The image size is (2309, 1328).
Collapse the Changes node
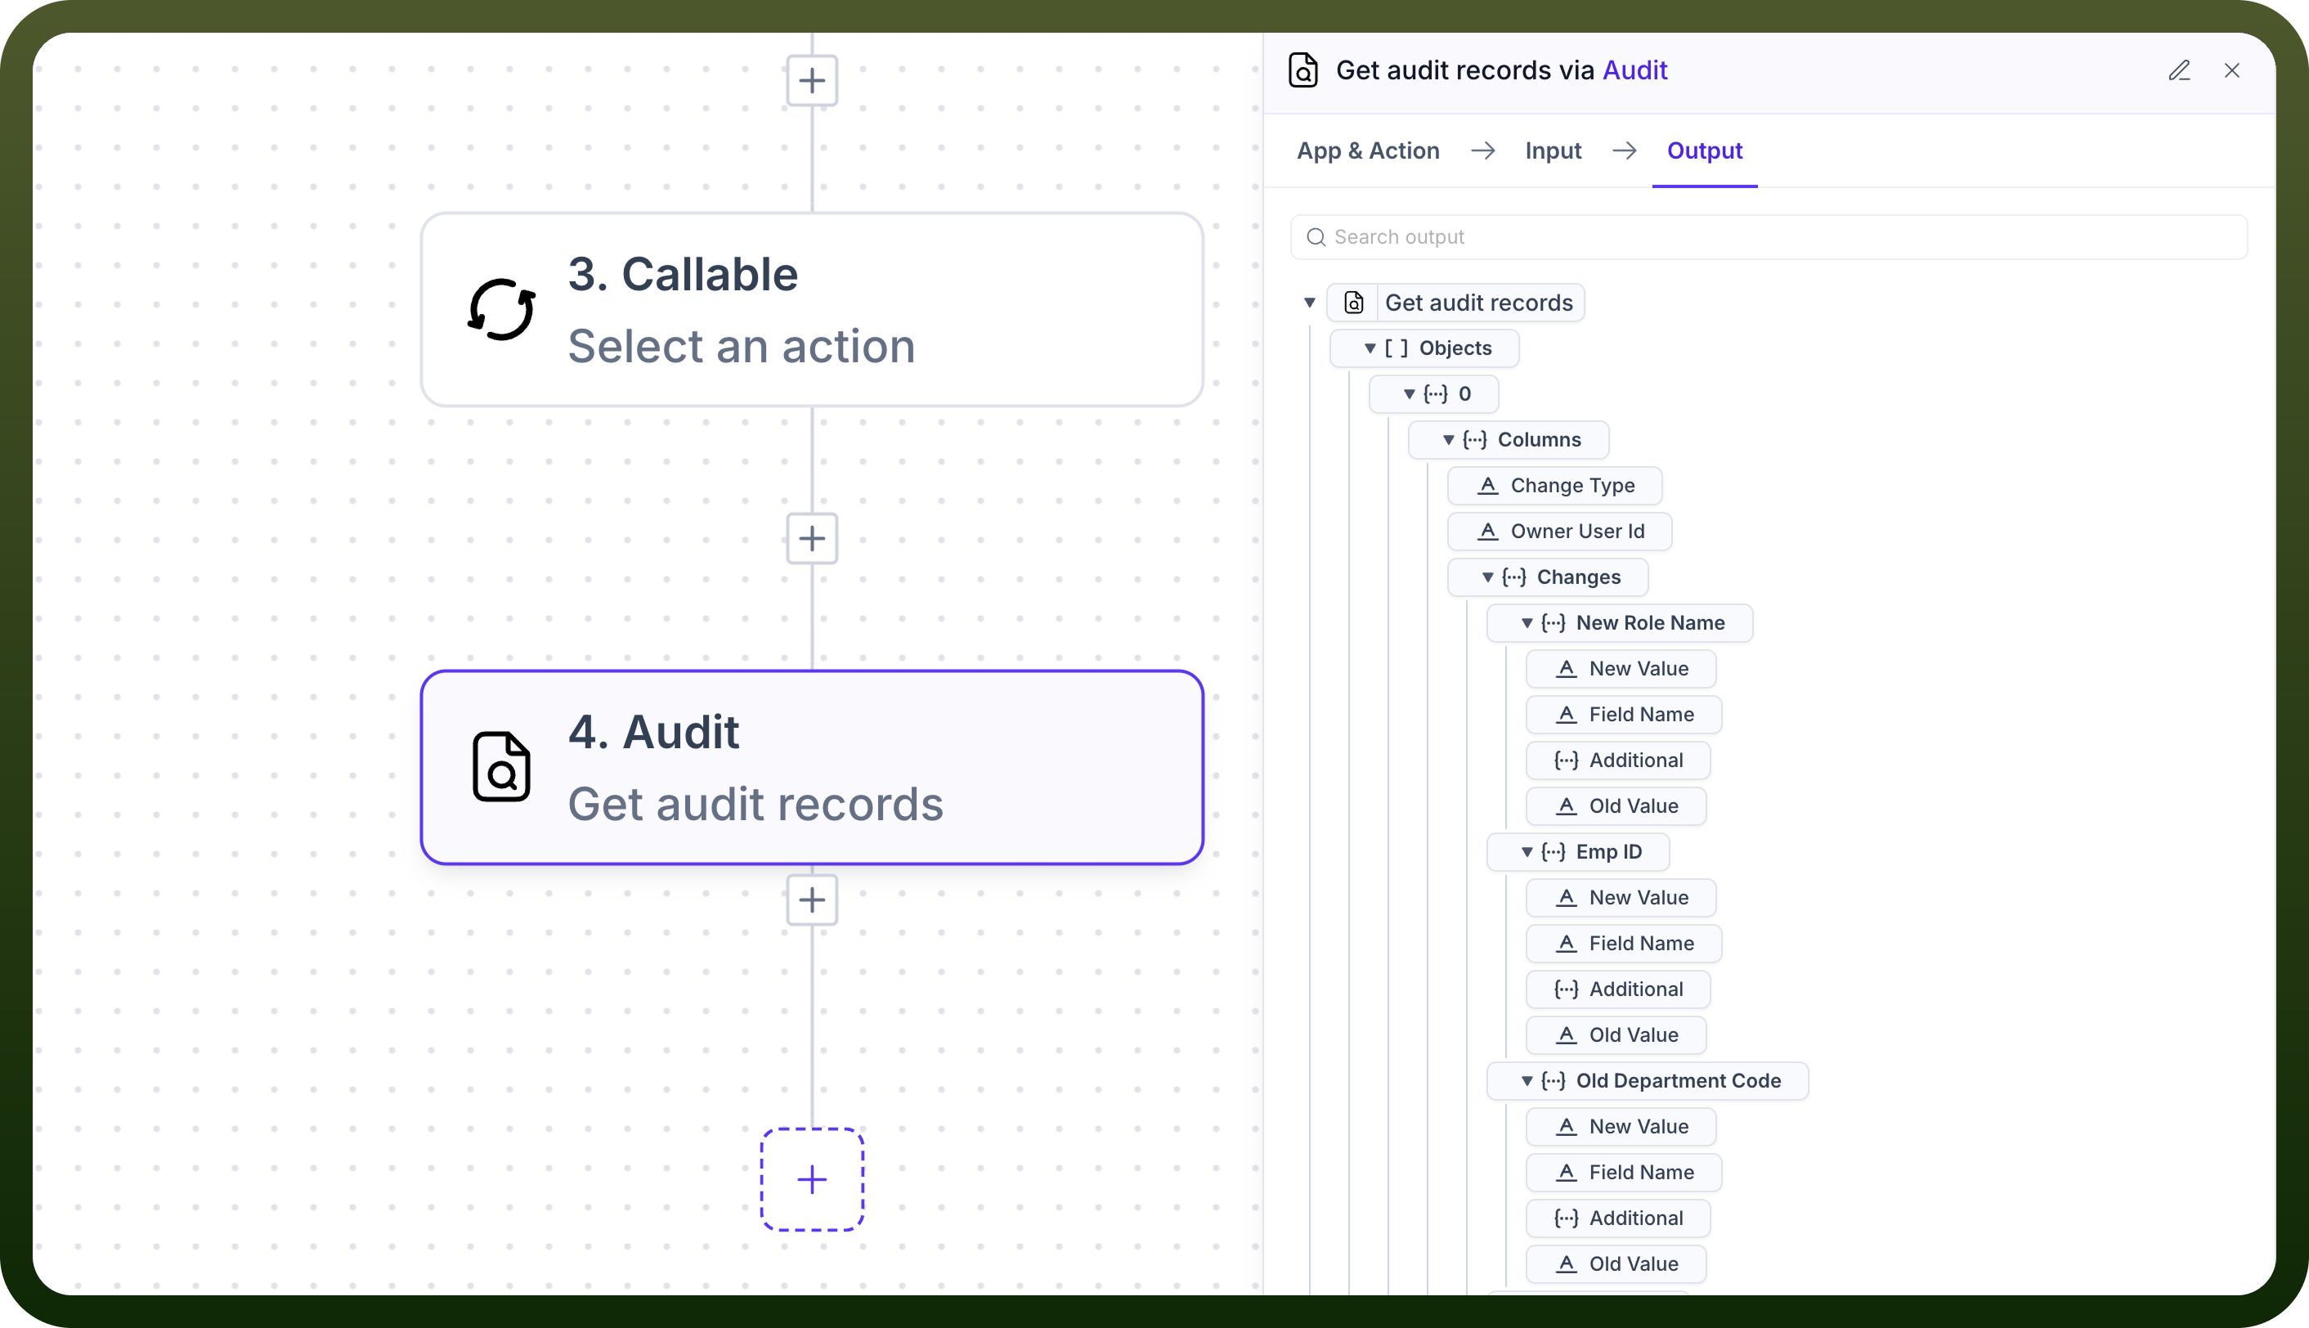coord(1487,577)
